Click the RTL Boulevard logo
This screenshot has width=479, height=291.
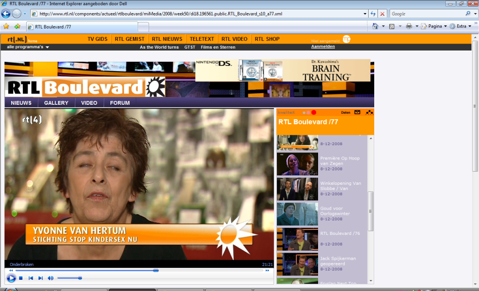coord(85,87)
